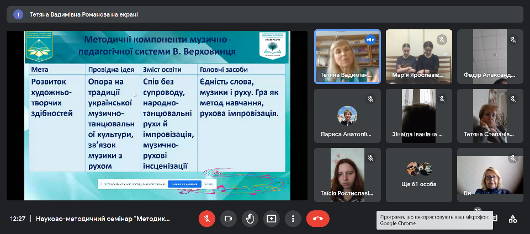Click the purple 'T' presenter avatar
This screenshot has width=530, height=234.
click(x=18, y=14)
